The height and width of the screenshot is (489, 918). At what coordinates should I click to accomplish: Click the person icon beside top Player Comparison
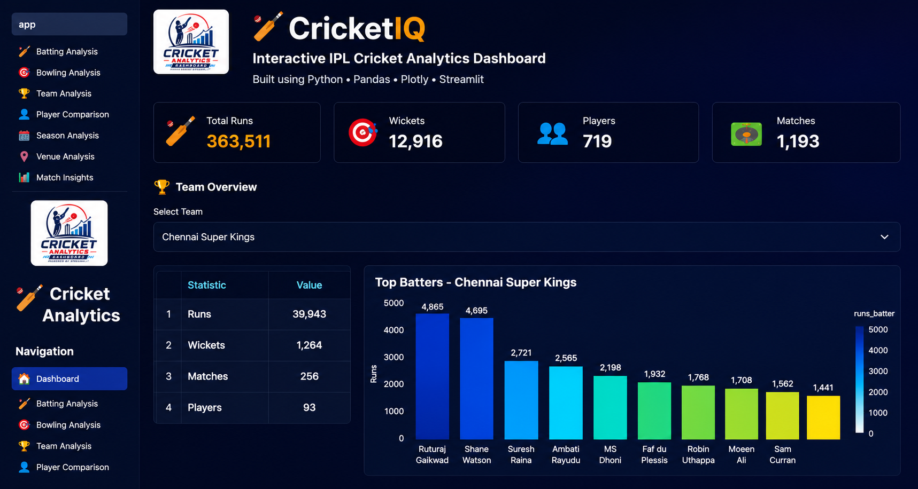24,114
